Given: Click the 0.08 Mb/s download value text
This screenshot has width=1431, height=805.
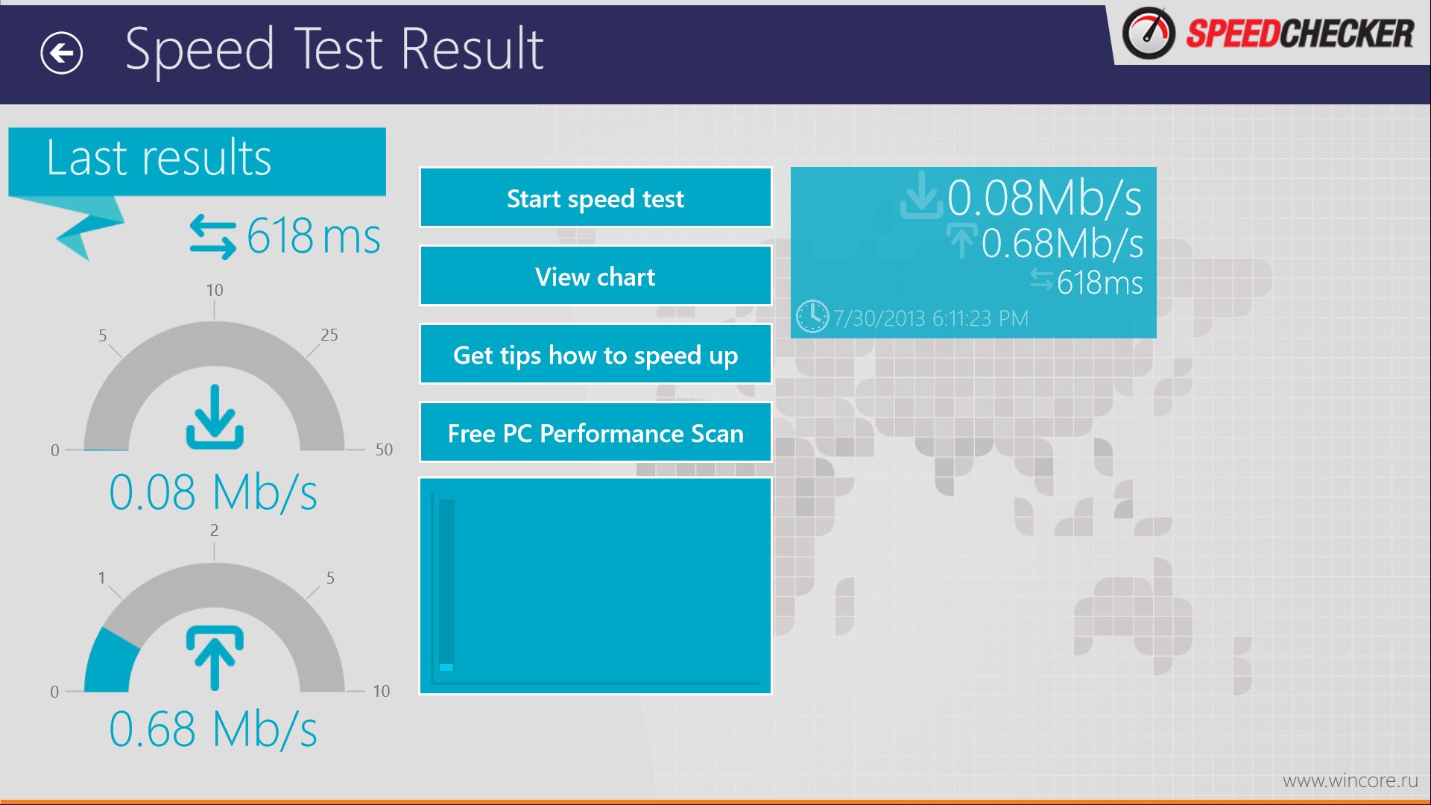Looking at the screenshot, I should [213, 493].
